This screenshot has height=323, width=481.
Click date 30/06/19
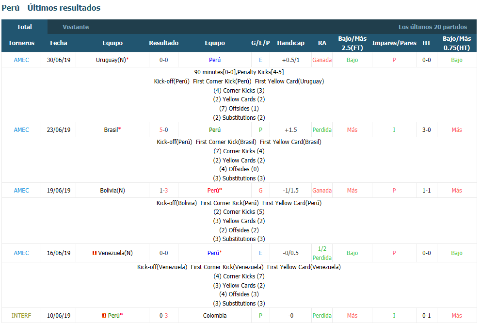click(x=58, y=60)
